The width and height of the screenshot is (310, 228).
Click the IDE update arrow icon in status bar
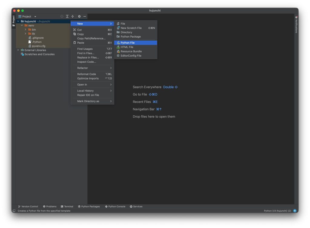tap(295, 211)
